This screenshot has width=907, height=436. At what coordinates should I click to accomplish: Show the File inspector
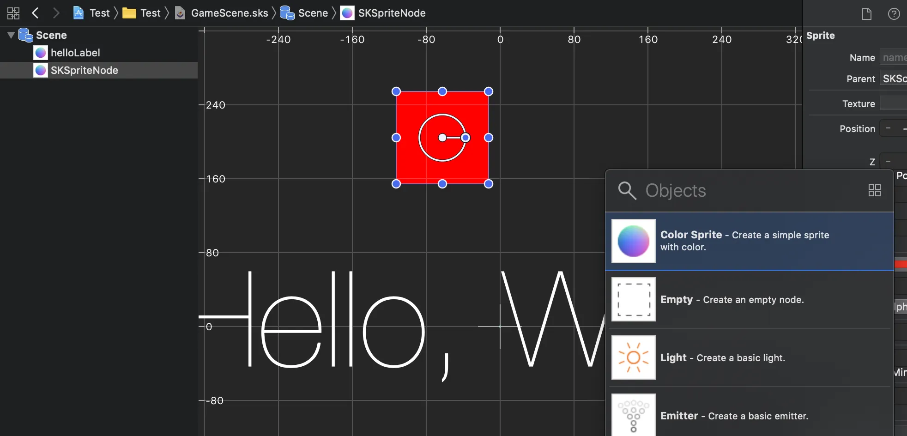(x=867, y=14)
